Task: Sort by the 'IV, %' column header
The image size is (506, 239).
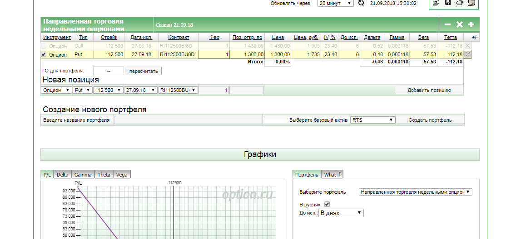Action: tap(330, 38)
